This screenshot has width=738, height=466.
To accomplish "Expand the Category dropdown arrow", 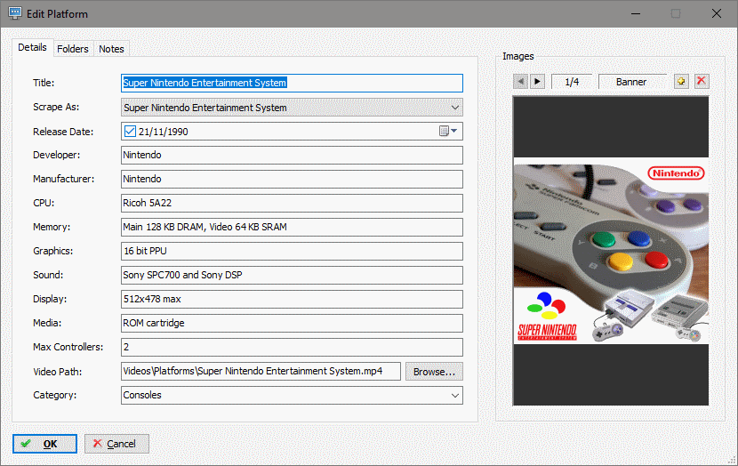I will pyautogui.click(x=454, y=396).
